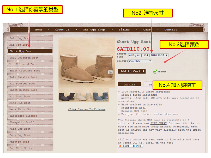Click the Facebook share icon

(x=134, y=146)
